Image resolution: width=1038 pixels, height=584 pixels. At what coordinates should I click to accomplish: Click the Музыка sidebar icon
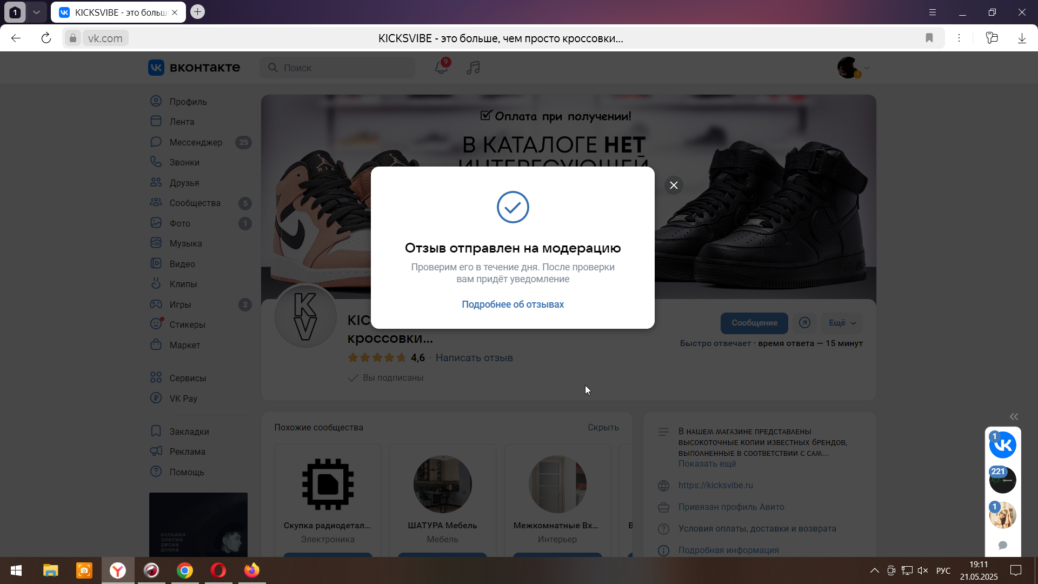(156, 243)
